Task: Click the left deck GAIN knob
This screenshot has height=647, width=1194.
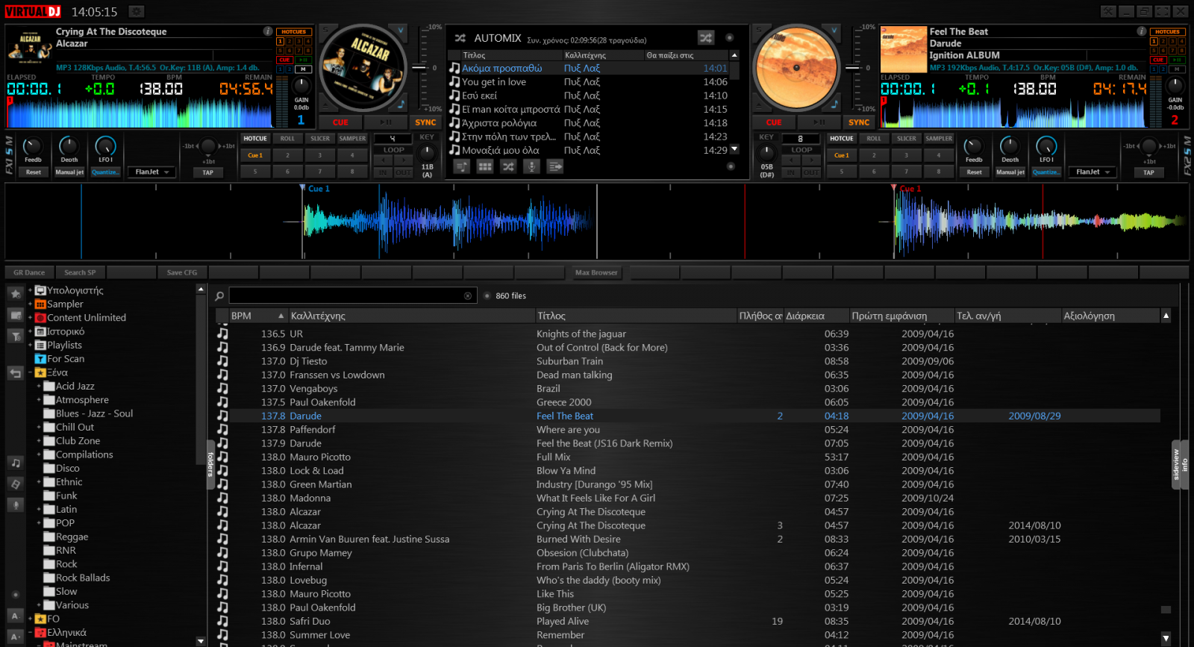Action: tap(301, 86)
